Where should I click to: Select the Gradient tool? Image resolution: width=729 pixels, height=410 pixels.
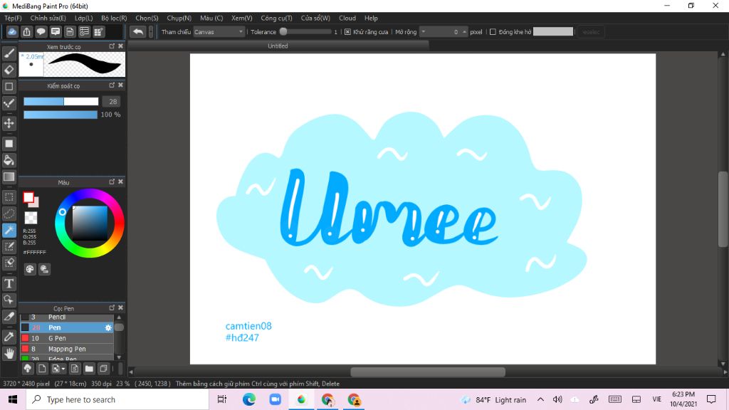(9, 177)
